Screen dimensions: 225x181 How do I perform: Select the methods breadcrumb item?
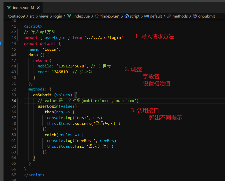pyautogui.click(x=180, y=16)
